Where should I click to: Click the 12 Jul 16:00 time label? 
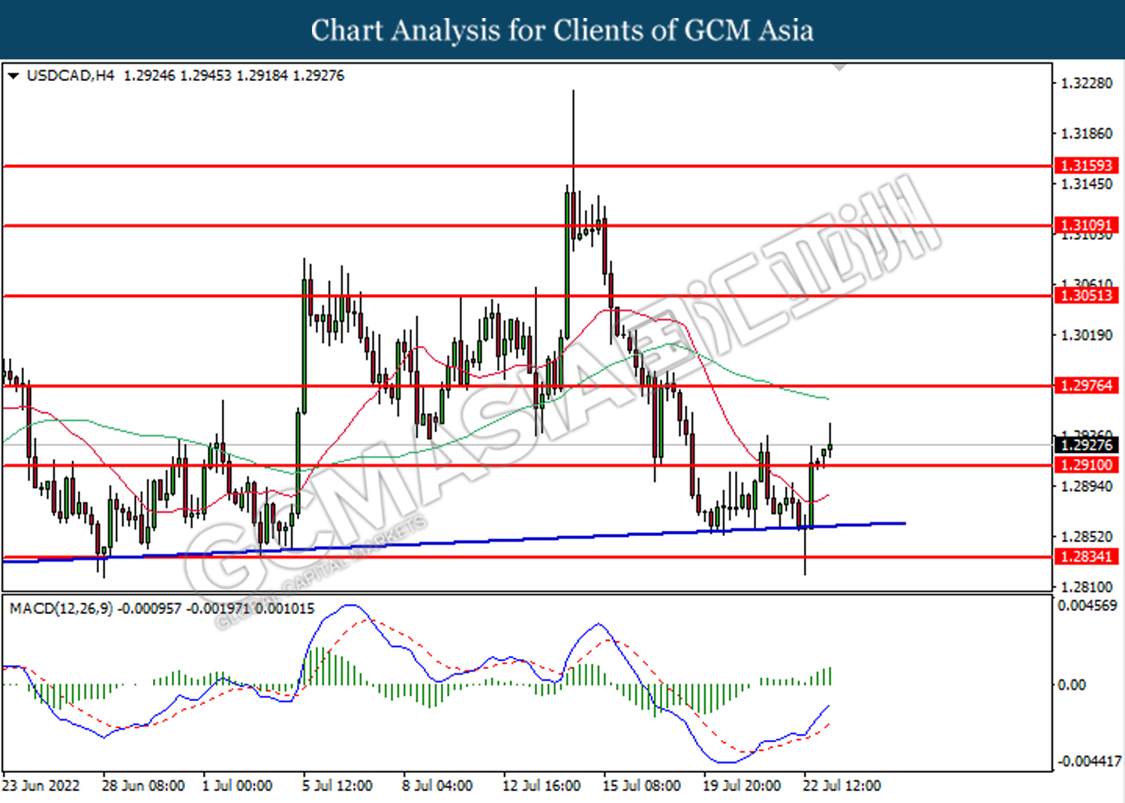pos(541,786)
